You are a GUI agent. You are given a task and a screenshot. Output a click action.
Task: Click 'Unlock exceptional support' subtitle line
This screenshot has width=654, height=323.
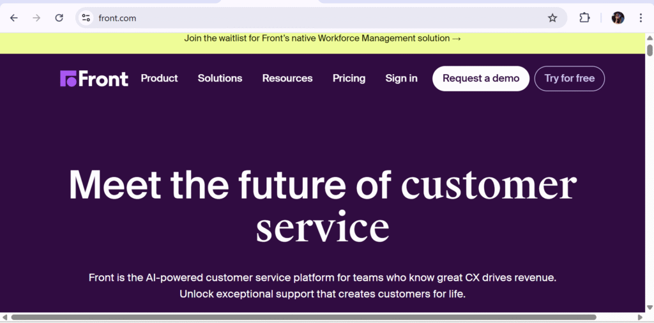[x=323, y=294]
